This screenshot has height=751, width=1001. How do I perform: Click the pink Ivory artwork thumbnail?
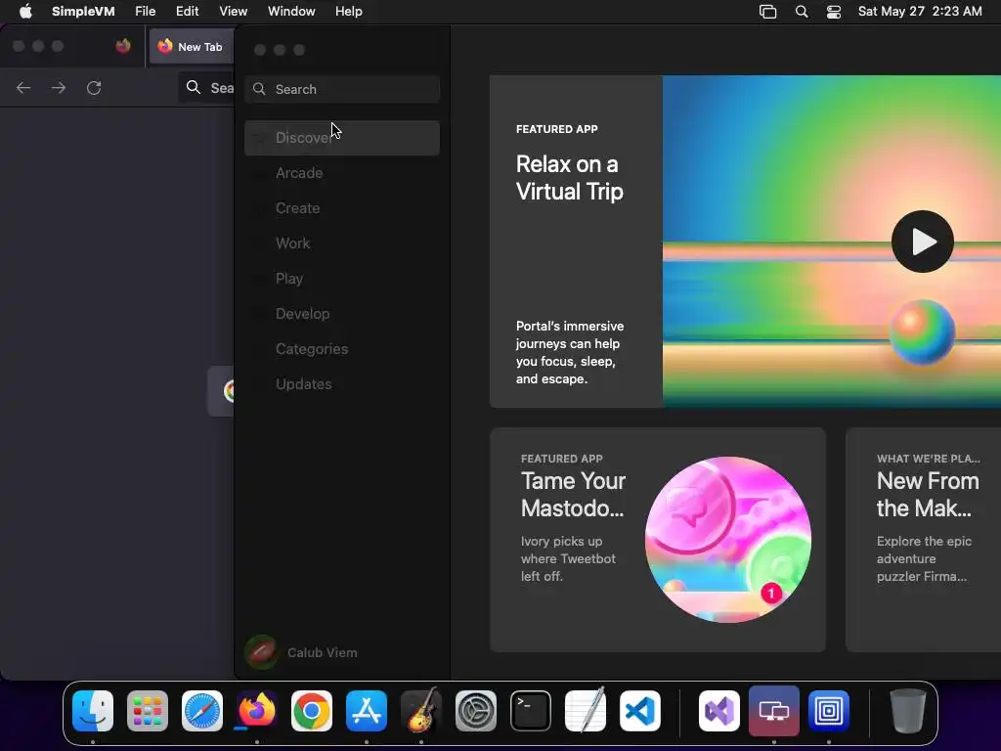pyautogui.click(x=728, y=540)
